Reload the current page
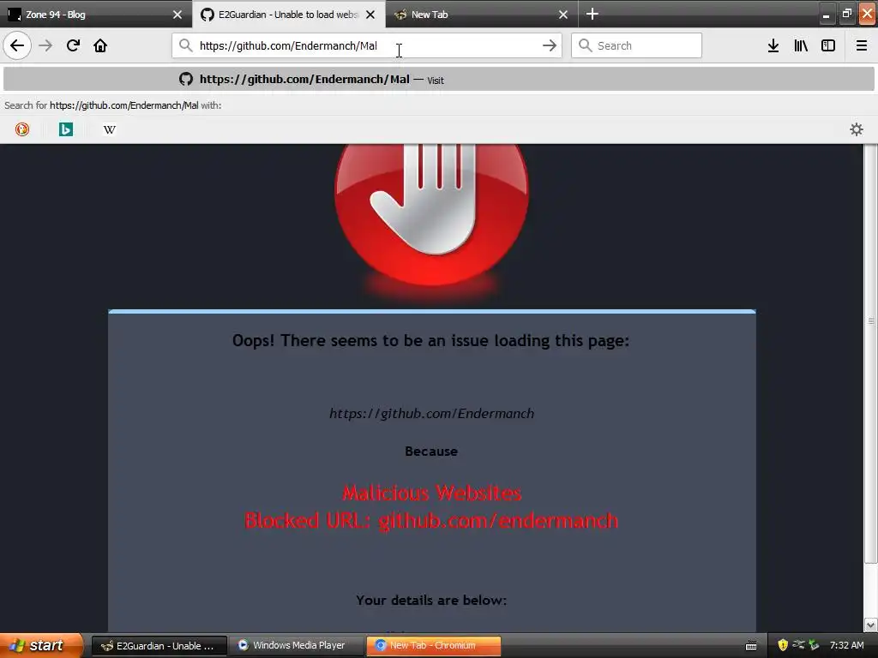Screen dimensions: 878x658 73,45
